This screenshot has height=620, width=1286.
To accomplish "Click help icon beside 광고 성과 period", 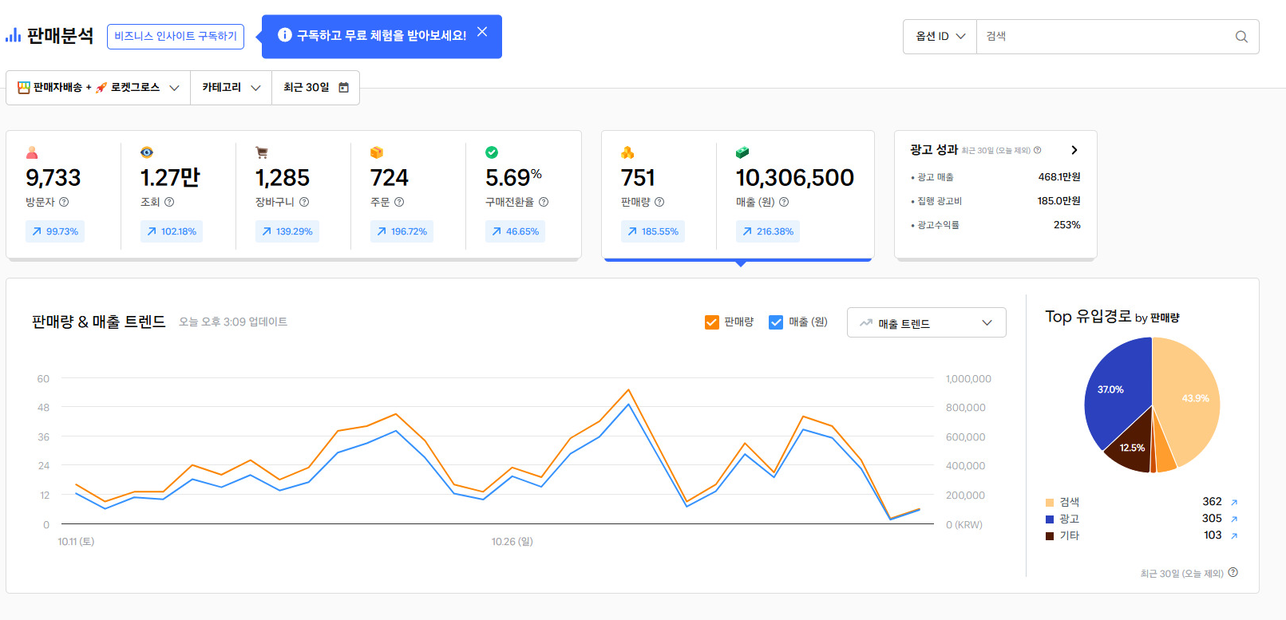I will pyautogui.click(x=1038, y=150).
